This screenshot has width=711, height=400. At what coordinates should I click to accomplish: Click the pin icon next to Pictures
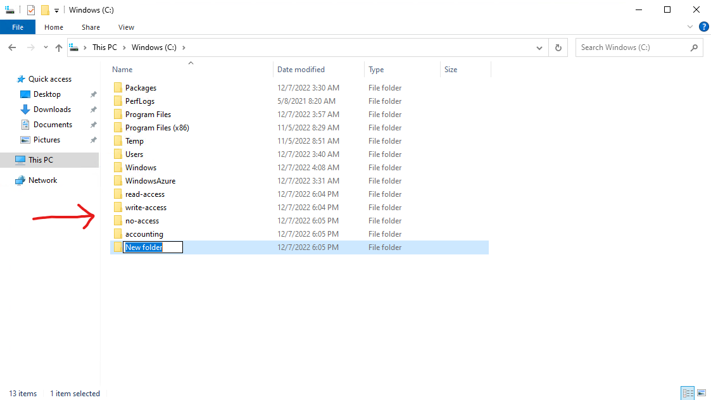point(94,140)
